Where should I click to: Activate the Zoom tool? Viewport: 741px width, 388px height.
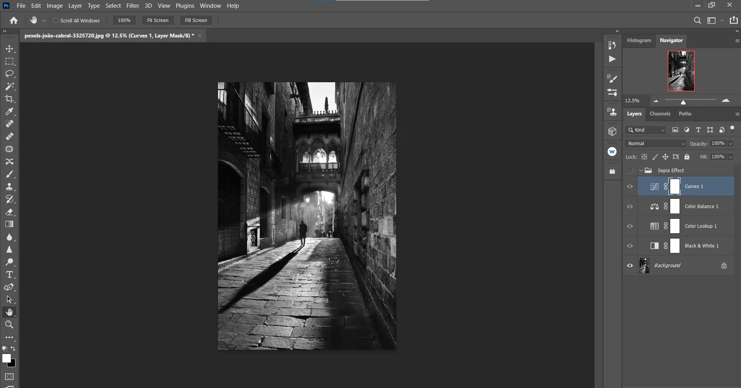(10, 325)
